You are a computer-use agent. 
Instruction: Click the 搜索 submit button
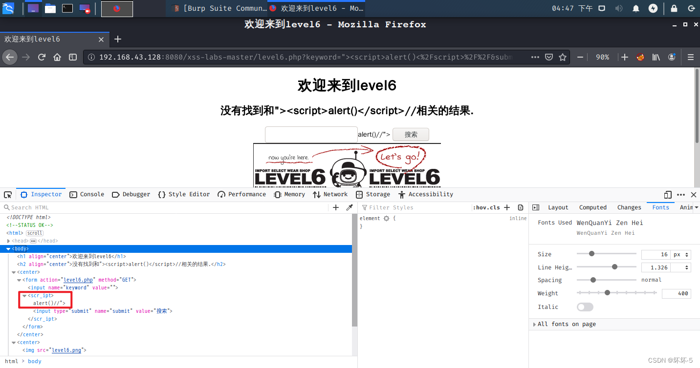(411, 134)
